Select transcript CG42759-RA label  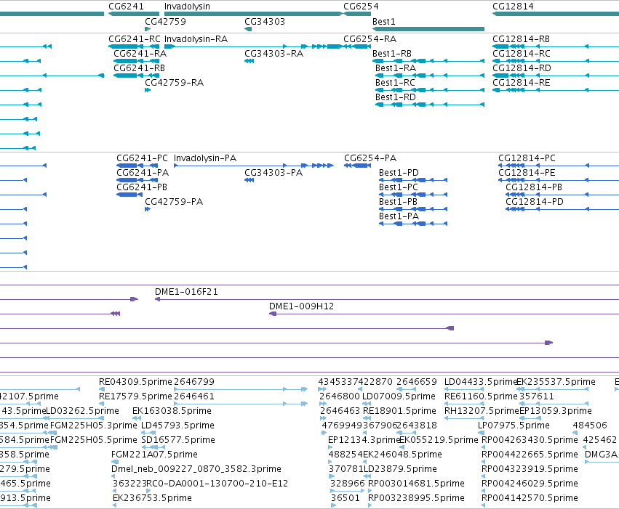tap(174, 83)
